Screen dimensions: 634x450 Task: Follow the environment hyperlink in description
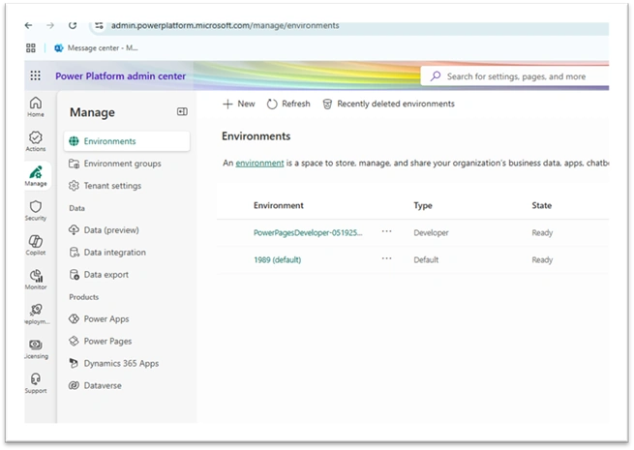[x=259, y=163]
